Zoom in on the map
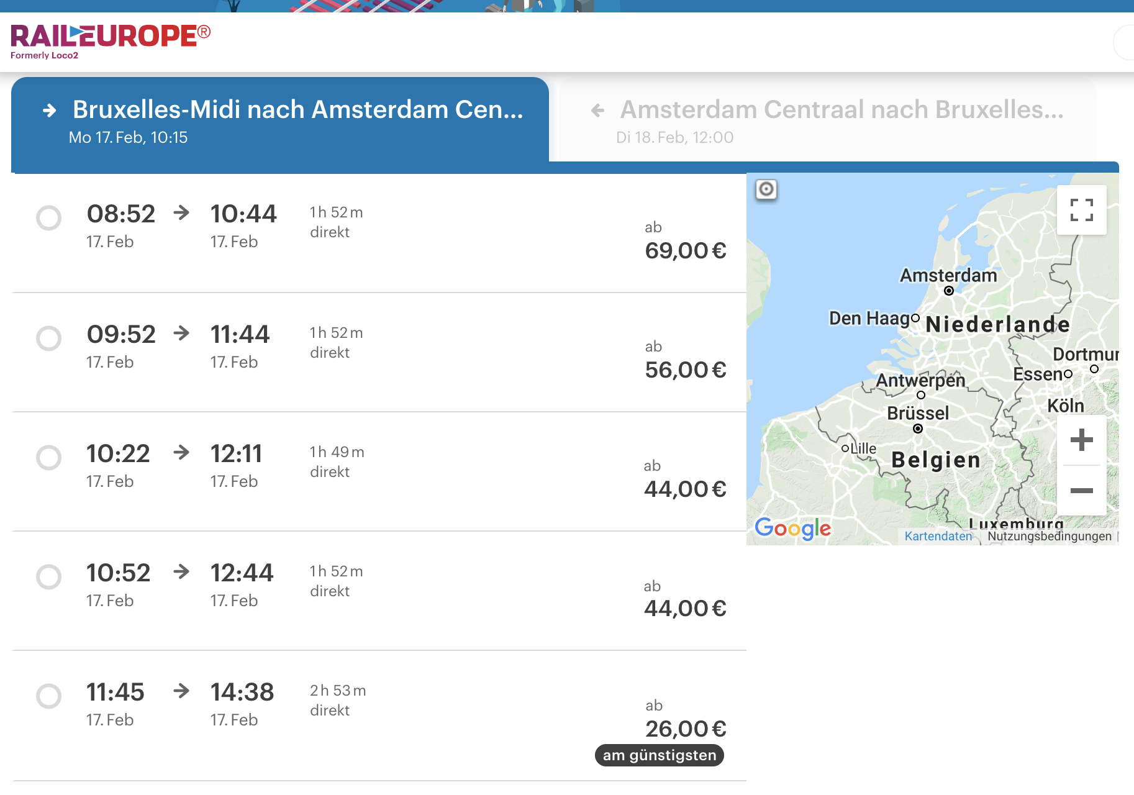This screenshot has height=795, width=1134. (x=1081, y=440)
